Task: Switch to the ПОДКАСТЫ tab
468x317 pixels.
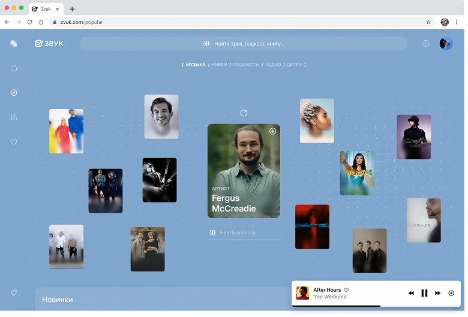Action: 246,64
